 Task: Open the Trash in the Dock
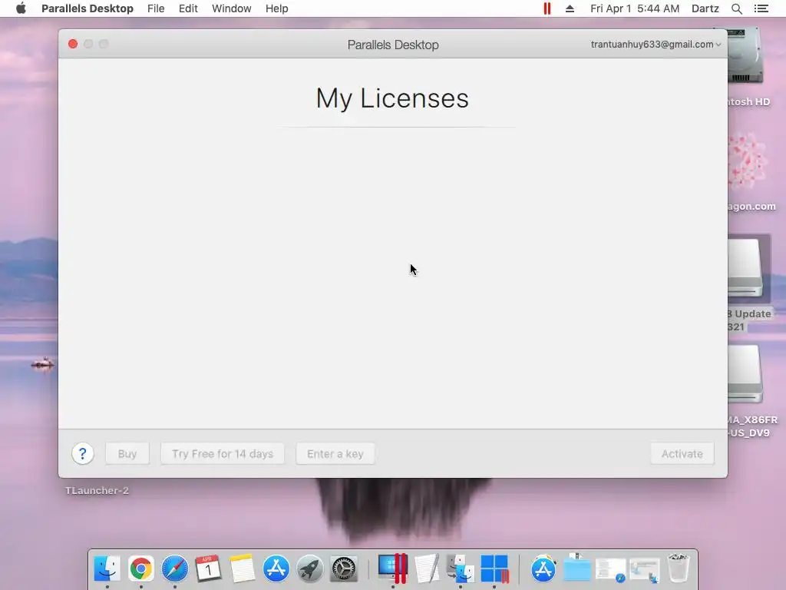click(679, 568)
